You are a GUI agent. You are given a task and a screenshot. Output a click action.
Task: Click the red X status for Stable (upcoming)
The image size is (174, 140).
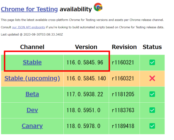click(x=152, y=78)
